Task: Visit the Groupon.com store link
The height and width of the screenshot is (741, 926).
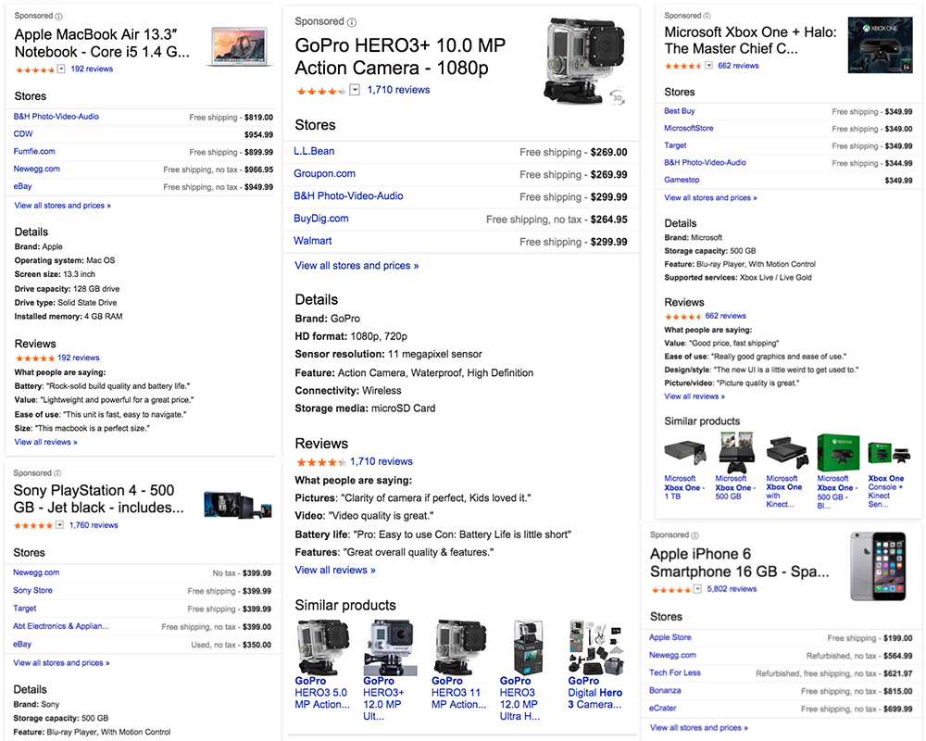Action: 325,174
